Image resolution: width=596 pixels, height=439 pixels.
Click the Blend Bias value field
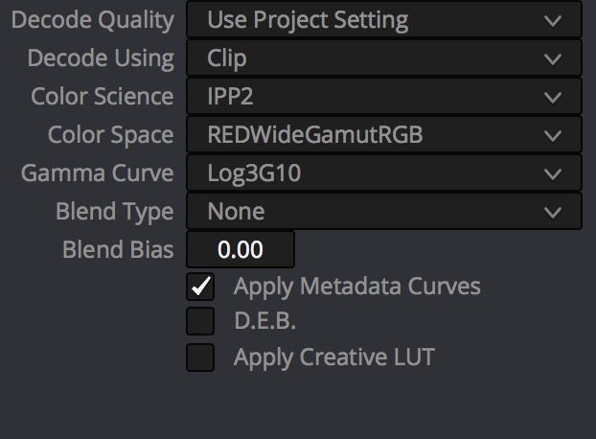point(240,250)
